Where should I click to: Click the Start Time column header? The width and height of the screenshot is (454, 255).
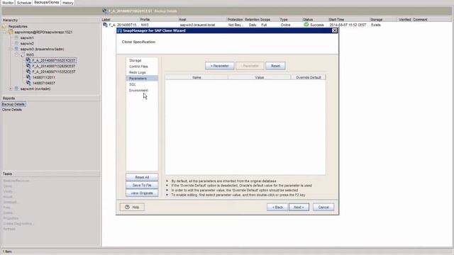pos(349,20)
